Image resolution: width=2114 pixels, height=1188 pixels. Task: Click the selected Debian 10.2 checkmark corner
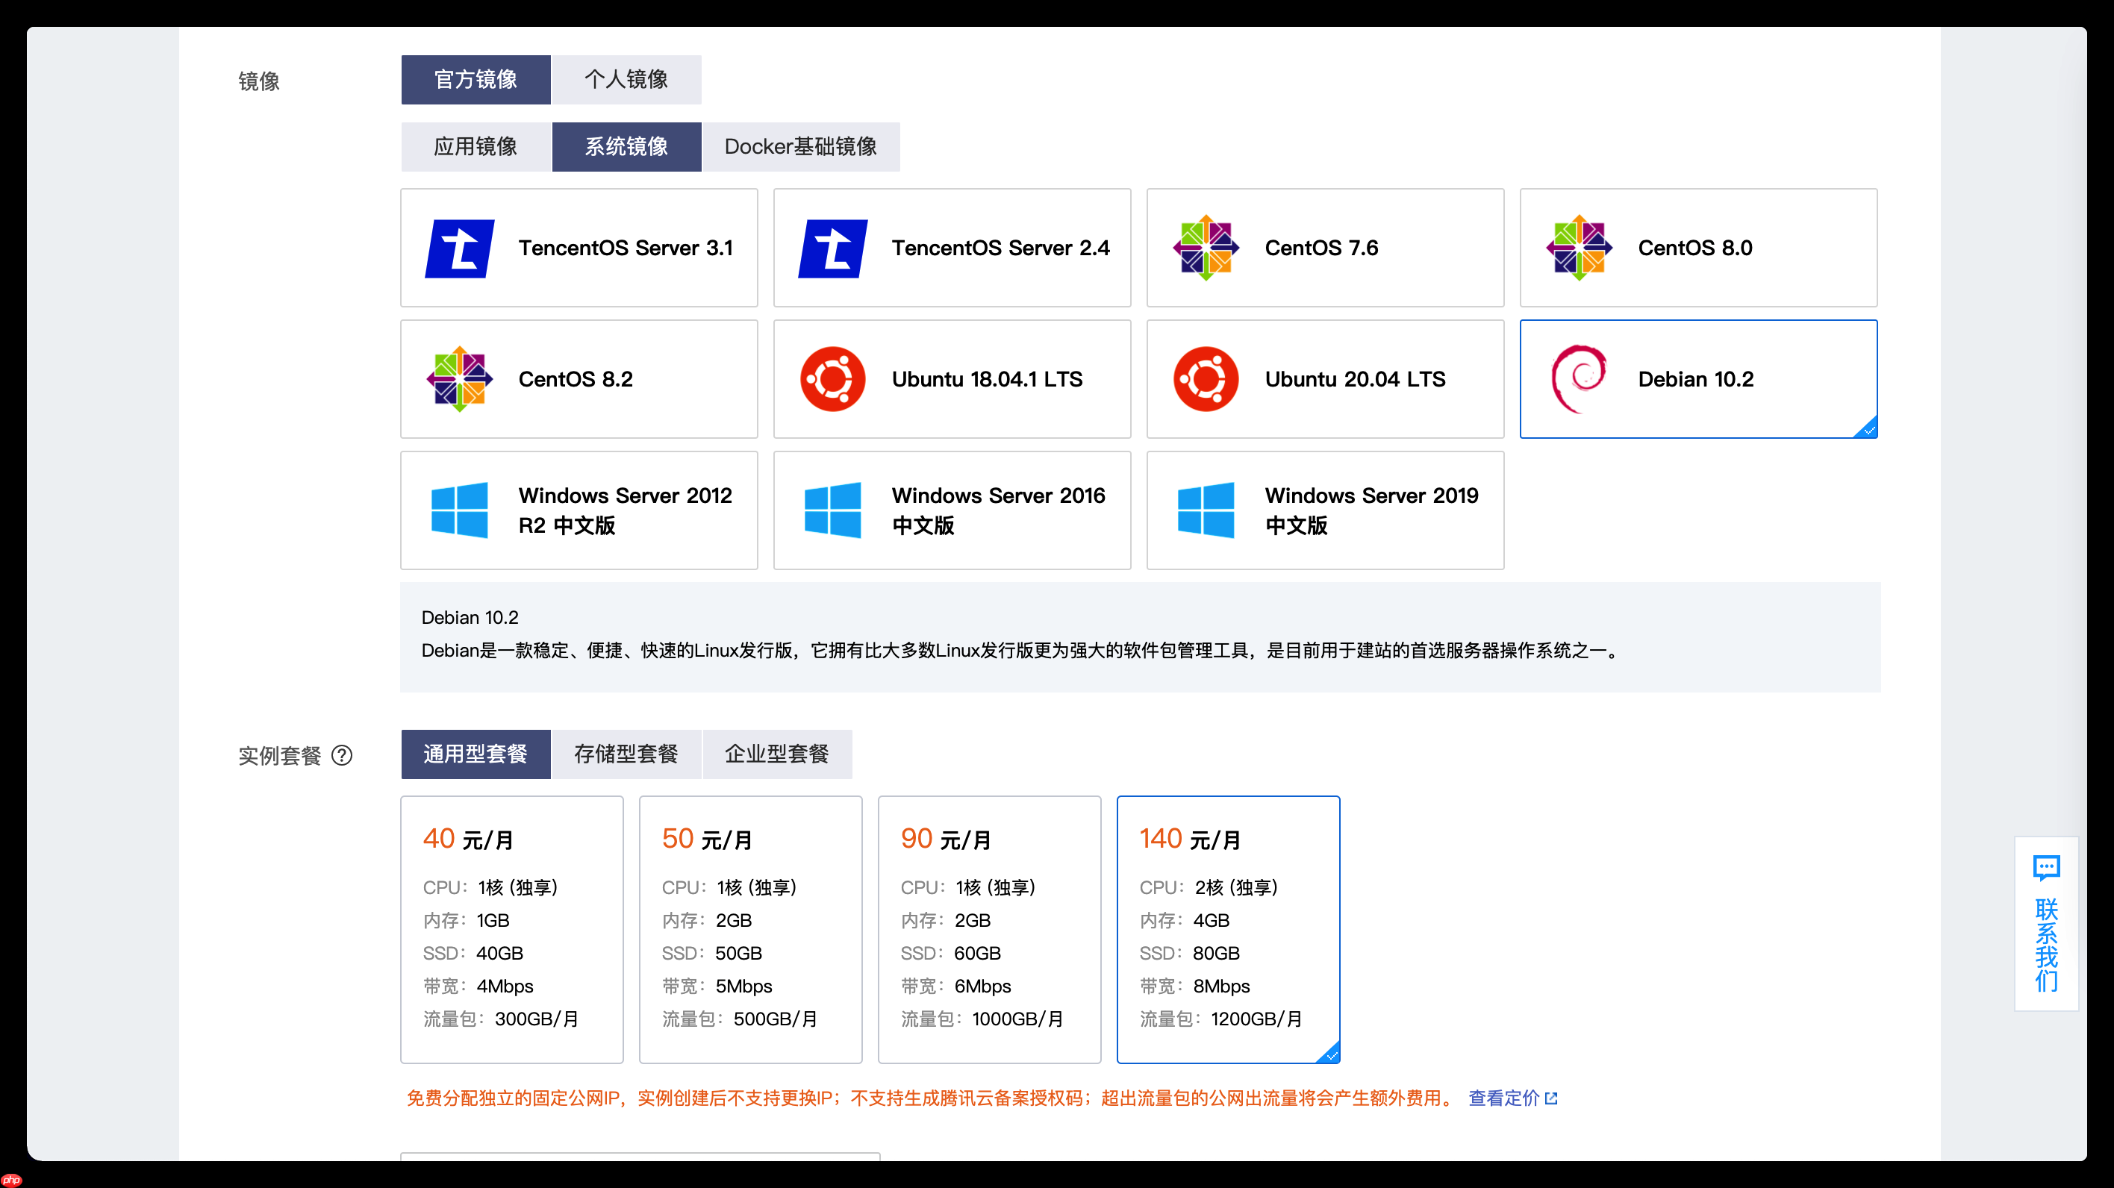tap(1868, 429)
